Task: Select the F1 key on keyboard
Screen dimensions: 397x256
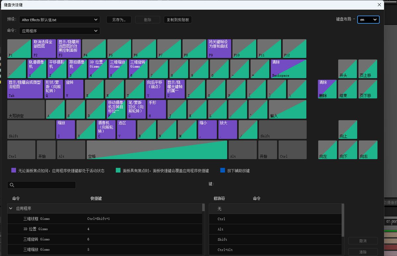Action: (x=19, y=49)
